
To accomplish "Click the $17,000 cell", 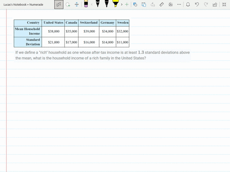I will tap(71, 42).
